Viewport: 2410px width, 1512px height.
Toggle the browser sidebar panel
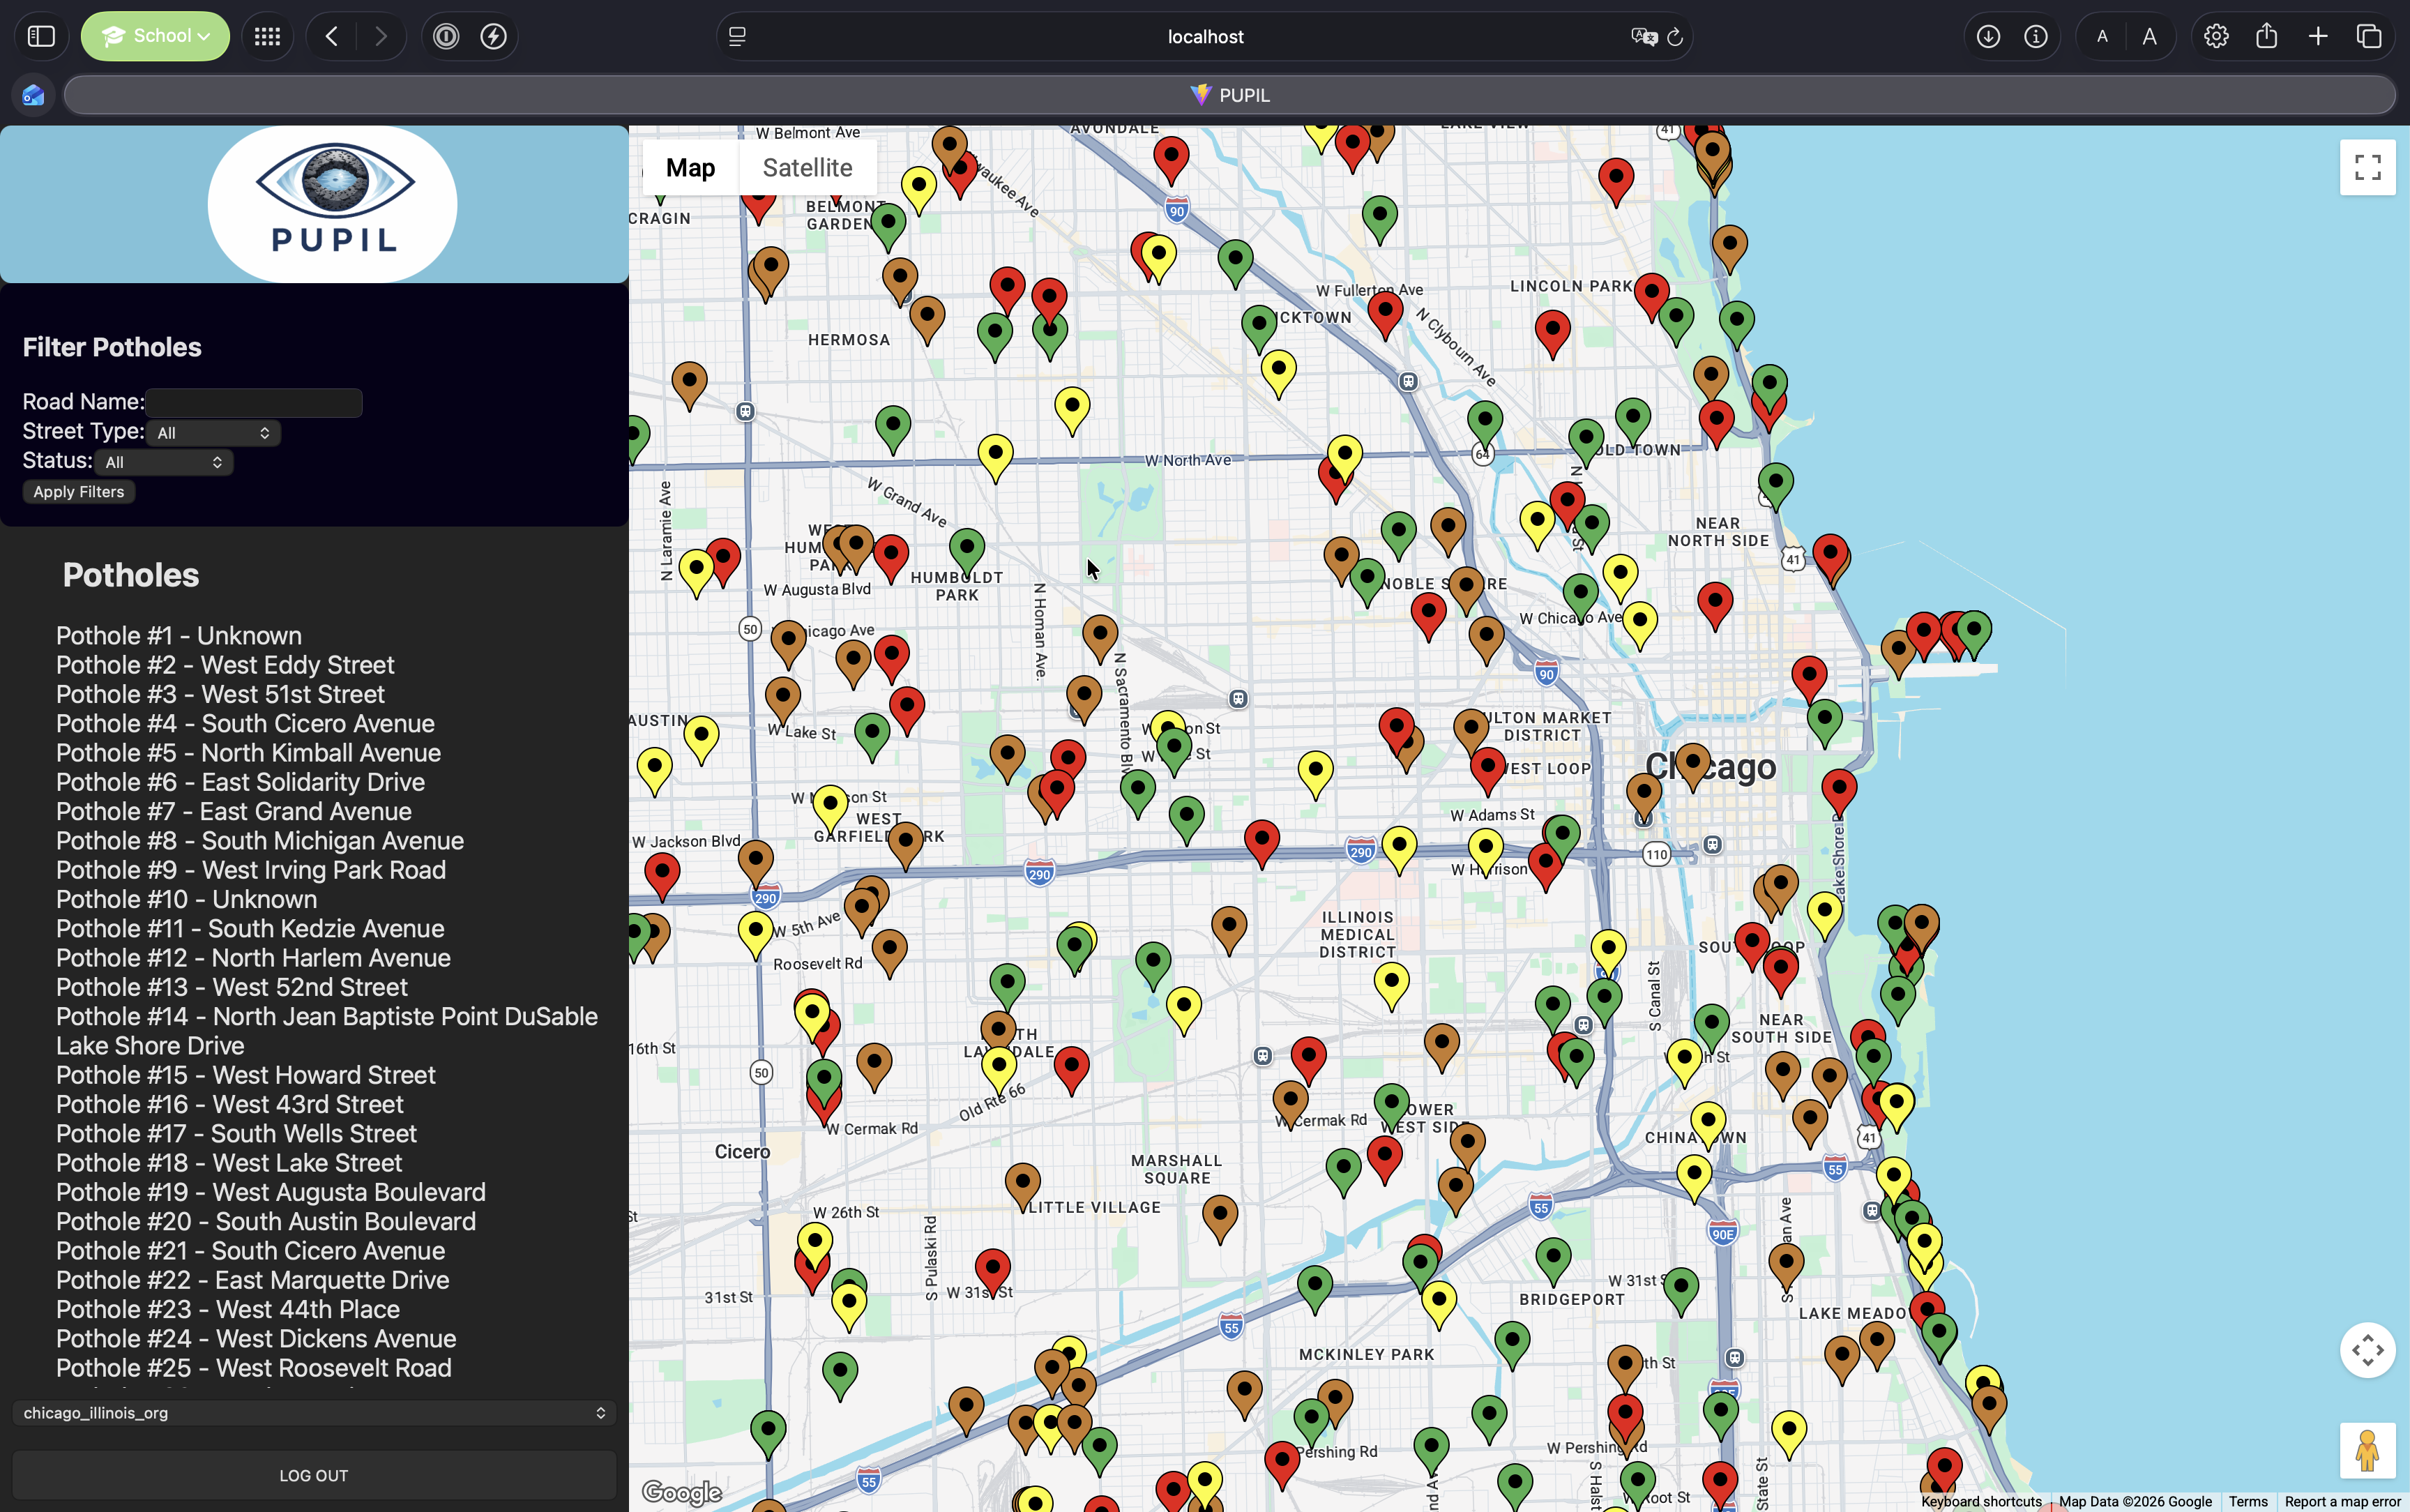[x=41, y=37]
